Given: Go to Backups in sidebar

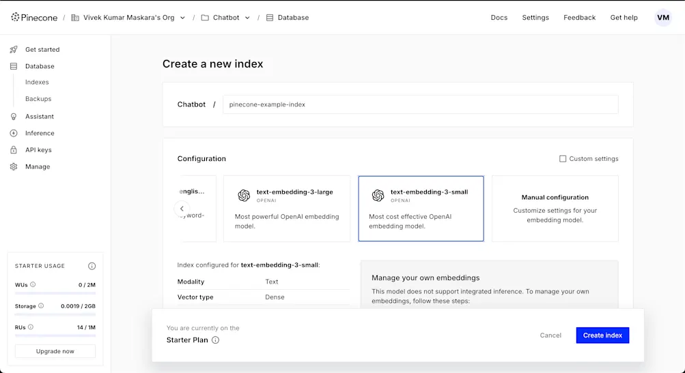Looking at the screenshot, I should point(38,99).
